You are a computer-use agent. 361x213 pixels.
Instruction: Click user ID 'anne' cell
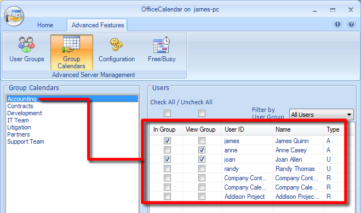(x=231, y=150)
